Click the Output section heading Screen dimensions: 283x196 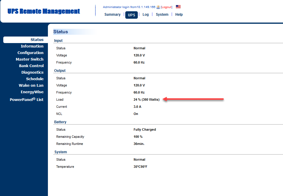click(x=60, y=71)
